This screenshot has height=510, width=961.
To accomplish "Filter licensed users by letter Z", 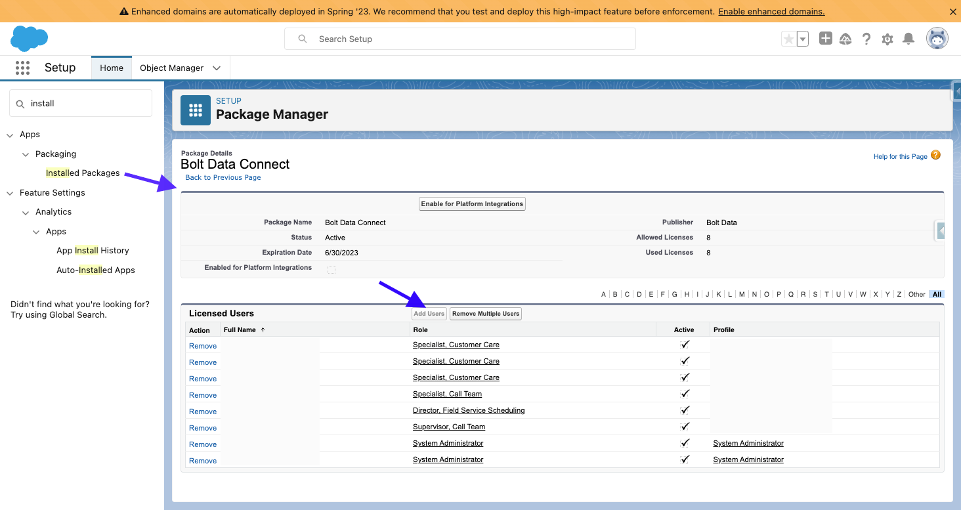I will click(x=899, y=295).
